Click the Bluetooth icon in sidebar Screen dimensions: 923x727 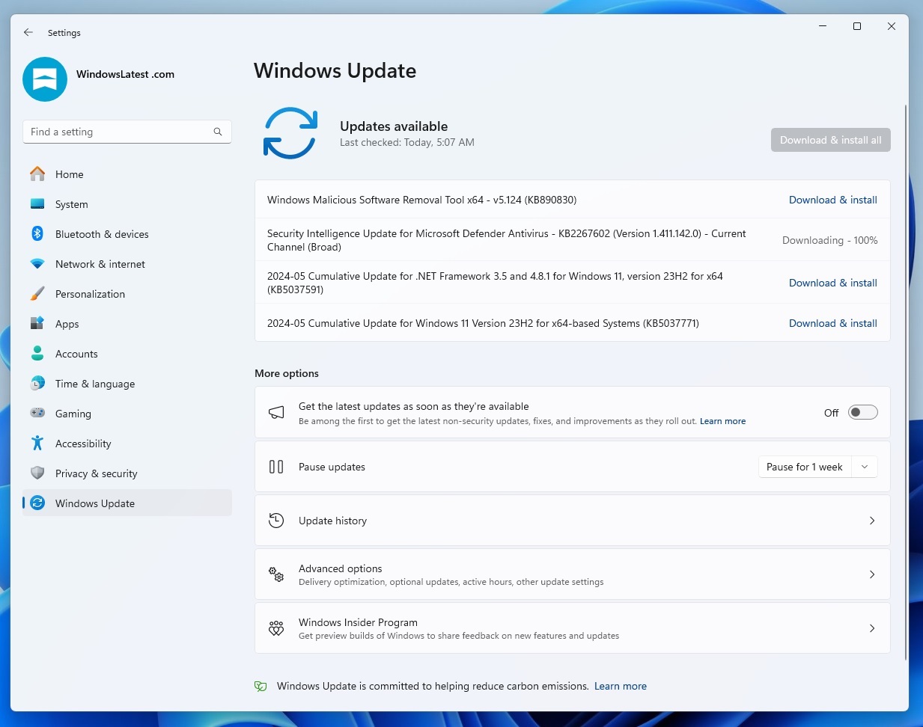[x=37, y=233]
